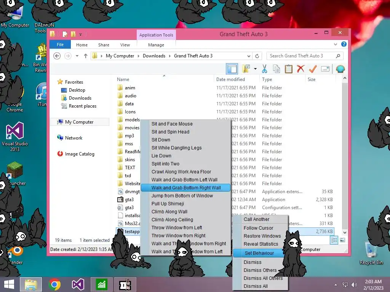The image size is (390, 292).
Task: Open the Set Behaviour submenu
Action: coord(259,253)
